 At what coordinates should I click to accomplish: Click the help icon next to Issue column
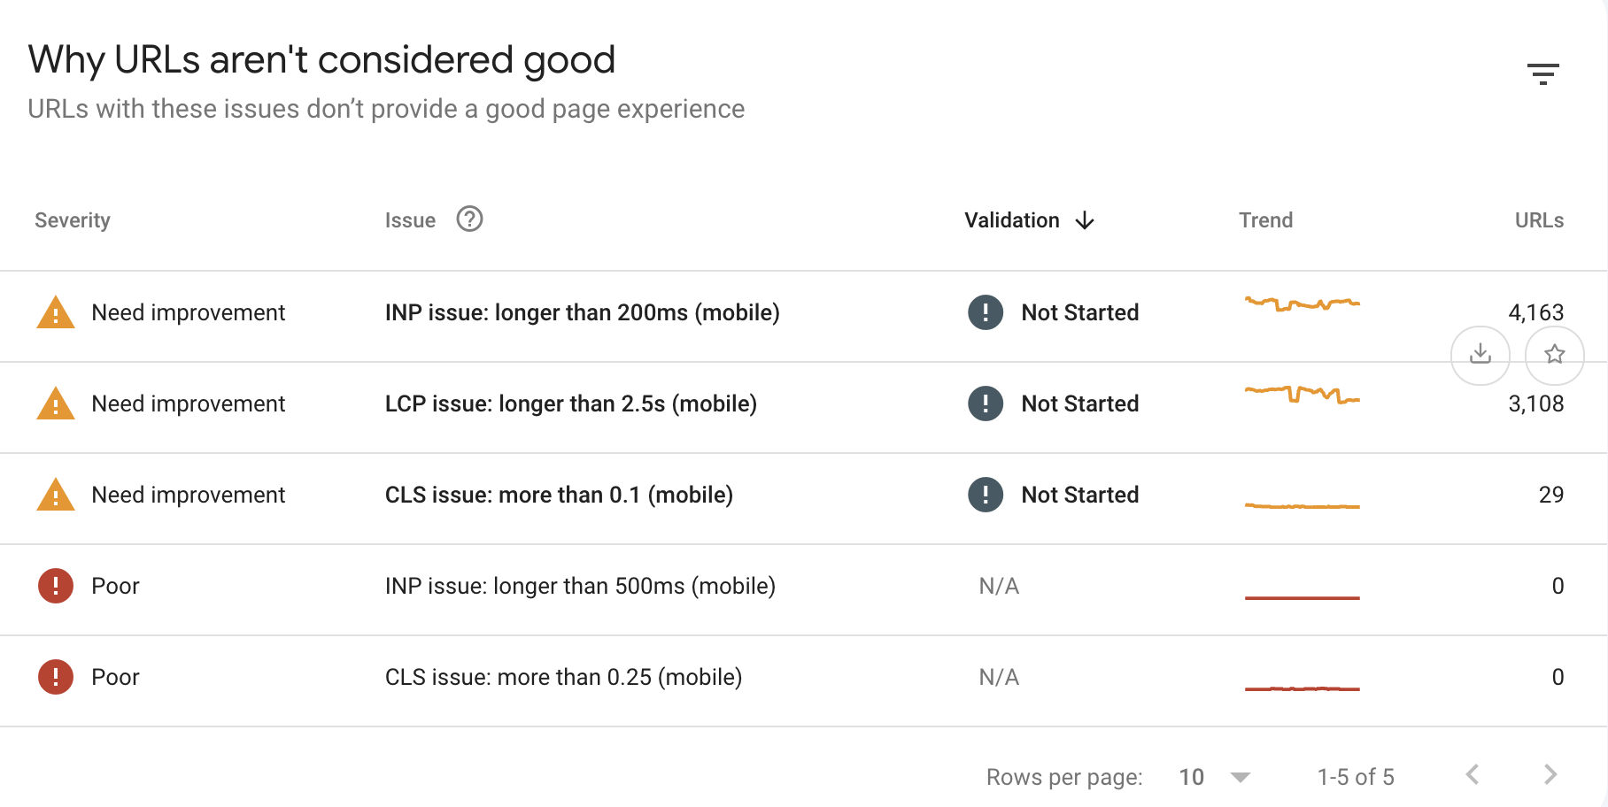[x=470, y=219]
